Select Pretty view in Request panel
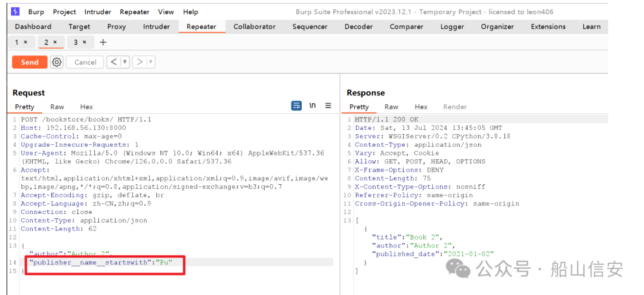This screenshot has width=644, height=295. 24,107
